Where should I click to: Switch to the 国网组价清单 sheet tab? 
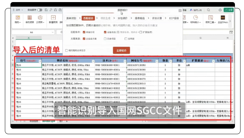[49, 121]
